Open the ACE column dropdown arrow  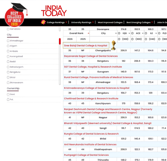coord(143,33)
